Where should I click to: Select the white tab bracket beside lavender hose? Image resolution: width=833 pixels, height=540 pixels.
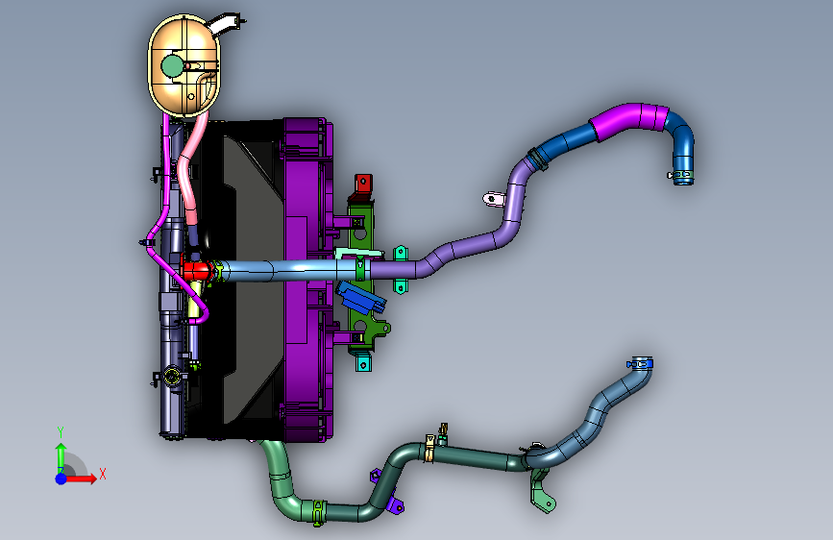[x=494, y=199]
